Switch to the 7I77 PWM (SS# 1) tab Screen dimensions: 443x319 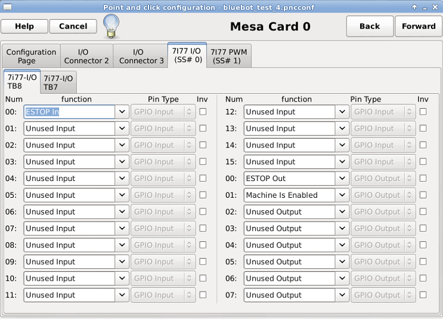[x=229, y=56]
